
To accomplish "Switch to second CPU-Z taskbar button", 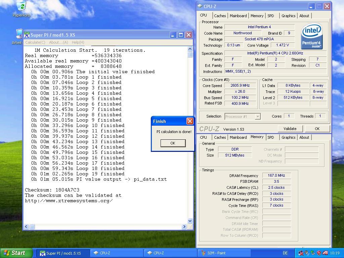I will (170, 253).
